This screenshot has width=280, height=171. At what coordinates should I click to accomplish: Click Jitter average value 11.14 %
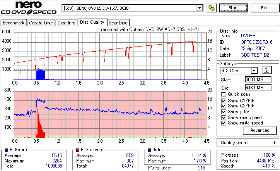(198, 155)
